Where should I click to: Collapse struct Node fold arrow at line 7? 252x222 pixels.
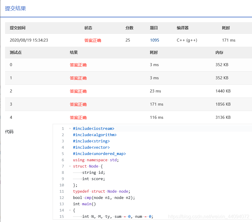70,166
